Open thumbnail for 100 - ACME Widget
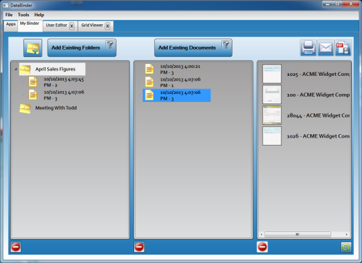This screenshot has height=263, width=362. (271, 95)
